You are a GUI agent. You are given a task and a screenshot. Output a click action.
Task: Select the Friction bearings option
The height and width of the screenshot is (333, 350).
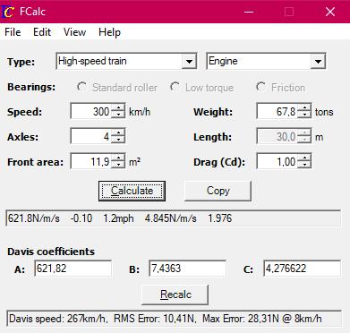[280, 88]
